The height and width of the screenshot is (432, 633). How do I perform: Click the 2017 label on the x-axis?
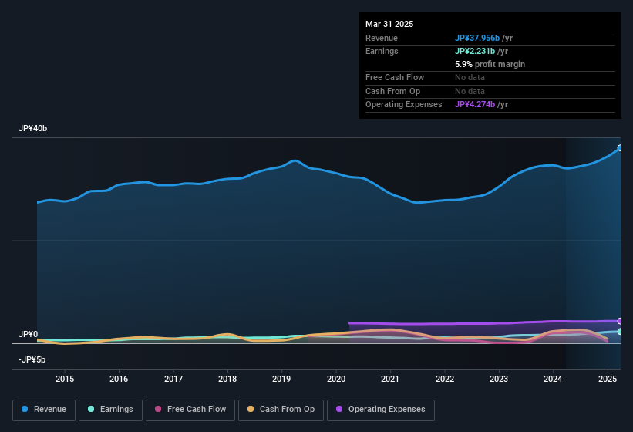[173, 379]
